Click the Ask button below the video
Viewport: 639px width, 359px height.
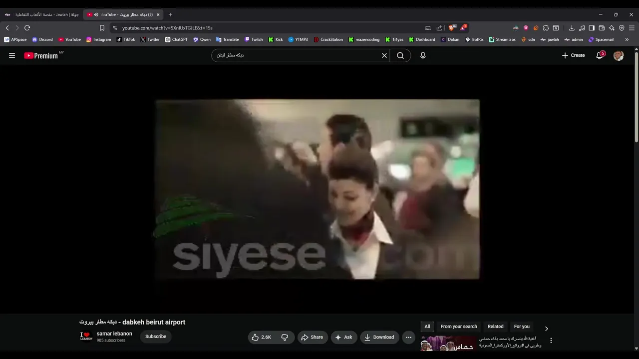pyautogui.click(x=343, y=337)
